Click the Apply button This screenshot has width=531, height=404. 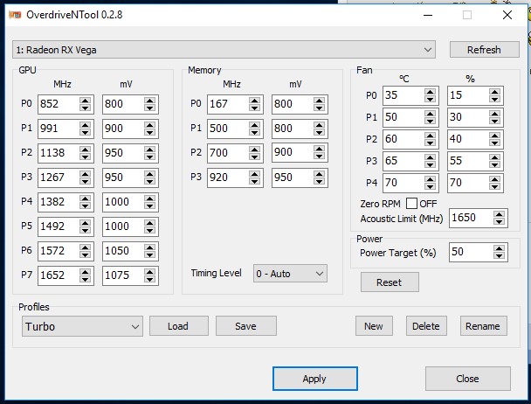pyautogui.click(x=315, y=379)
